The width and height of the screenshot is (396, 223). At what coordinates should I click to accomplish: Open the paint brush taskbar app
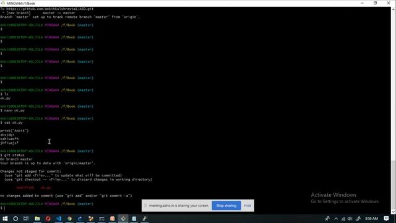click(x=91, y=219)
